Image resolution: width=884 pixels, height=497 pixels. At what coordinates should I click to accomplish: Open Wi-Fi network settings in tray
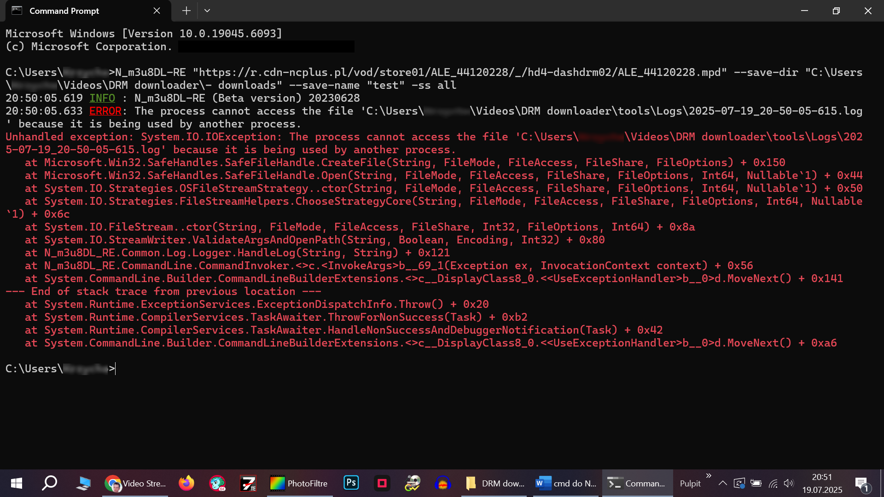coord(773,483)
